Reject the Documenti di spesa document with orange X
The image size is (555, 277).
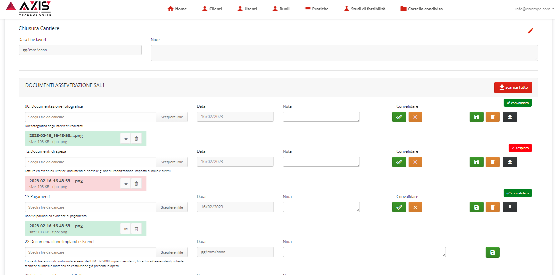[x=415, y=162]
